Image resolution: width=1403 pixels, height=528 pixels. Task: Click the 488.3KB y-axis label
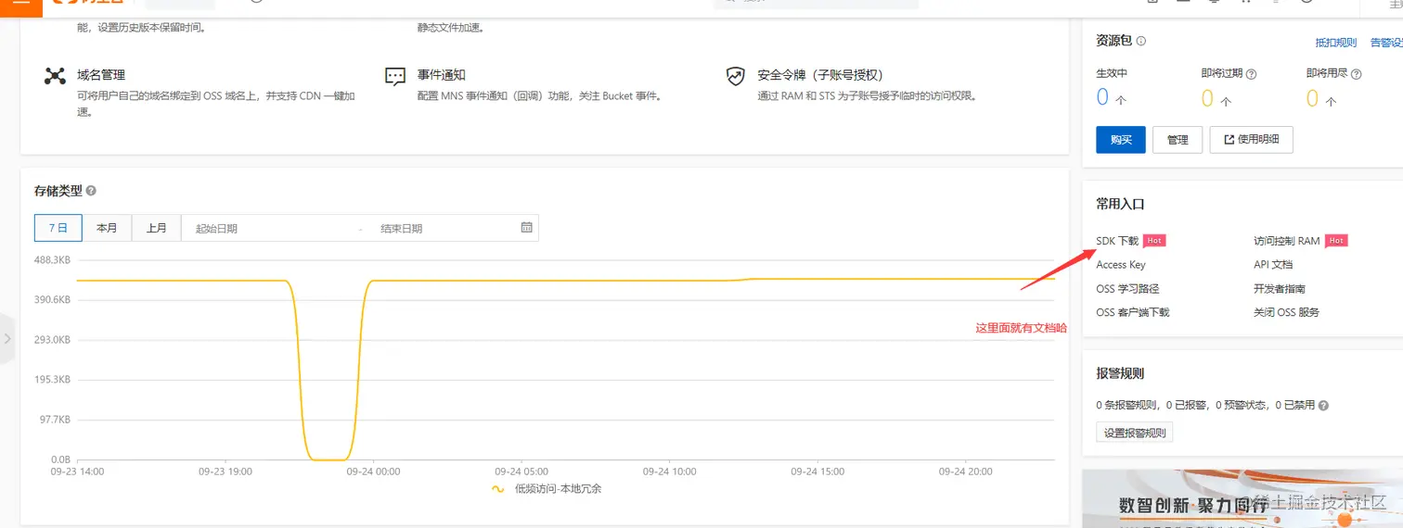pos(53,260)
